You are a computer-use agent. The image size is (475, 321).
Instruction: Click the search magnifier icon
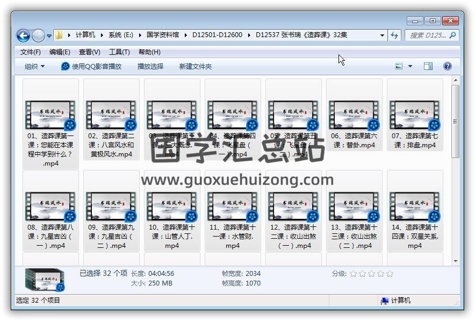(453, 35)
